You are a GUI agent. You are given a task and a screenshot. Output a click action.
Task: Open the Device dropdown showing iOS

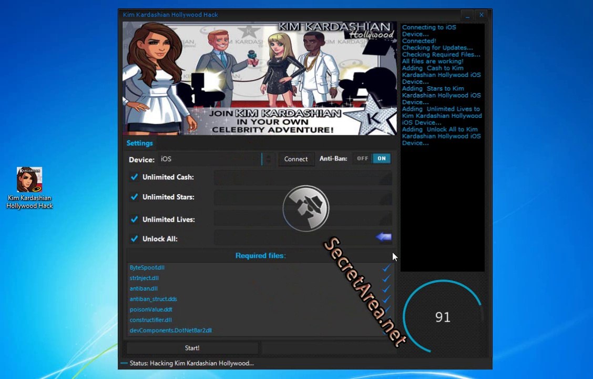[210, 159]
